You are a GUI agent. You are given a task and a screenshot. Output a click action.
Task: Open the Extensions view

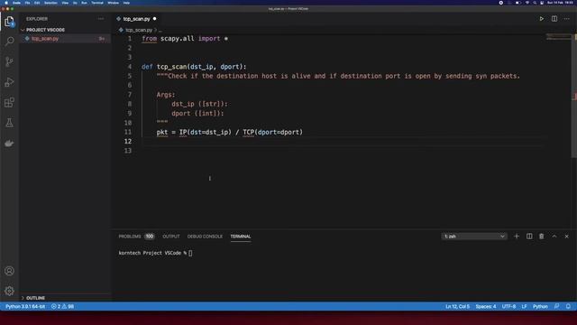[x=9, y=102]
